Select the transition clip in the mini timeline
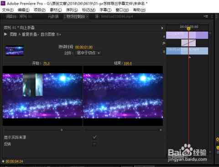 click(188, 43)
